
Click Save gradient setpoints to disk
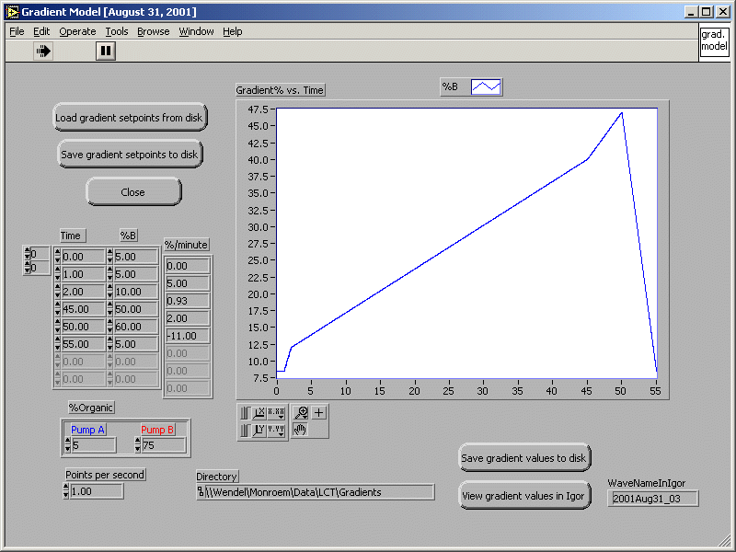click(x=130, y=154)
